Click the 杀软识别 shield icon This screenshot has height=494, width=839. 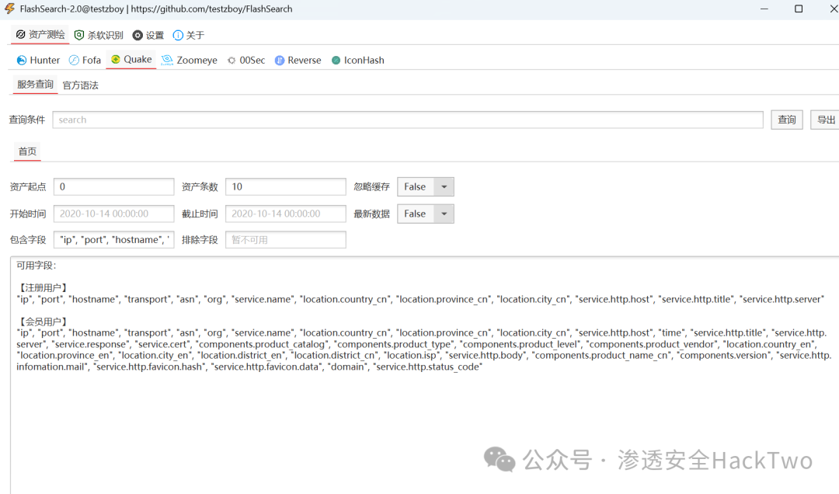(x=79, y=35)
